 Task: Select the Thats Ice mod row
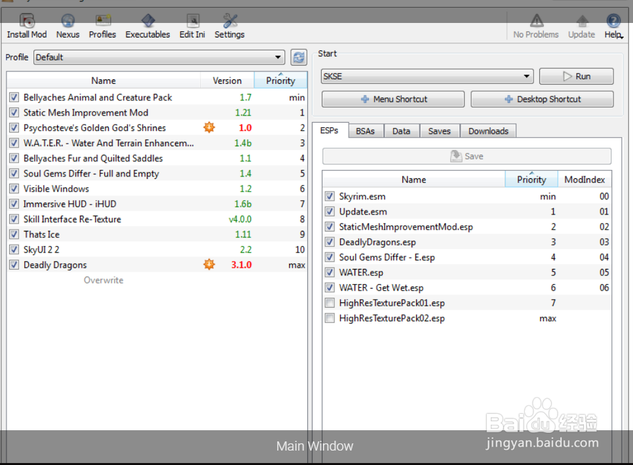pyautogui.click(x=157, y=234)
